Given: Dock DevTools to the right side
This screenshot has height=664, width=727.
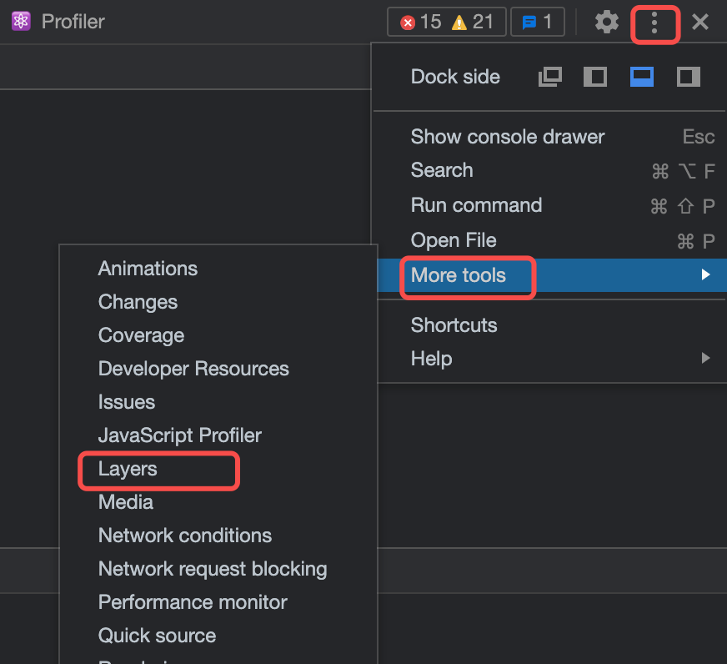Looking at the screenshot, I should pyautogui.click(x=688, y=77).
